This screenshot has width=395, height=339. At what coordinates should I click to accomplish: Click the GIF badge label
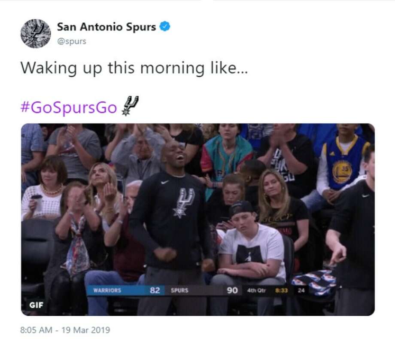coord(36,305)
